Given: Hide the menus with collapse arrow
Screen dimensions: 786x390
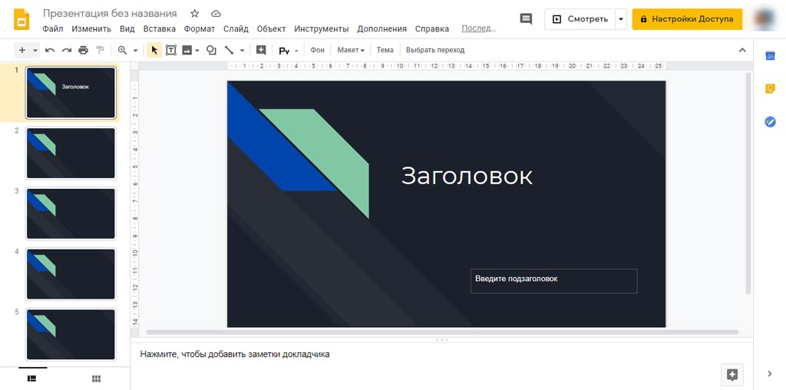Looking at the screenshot, I should tap(741, 50).
